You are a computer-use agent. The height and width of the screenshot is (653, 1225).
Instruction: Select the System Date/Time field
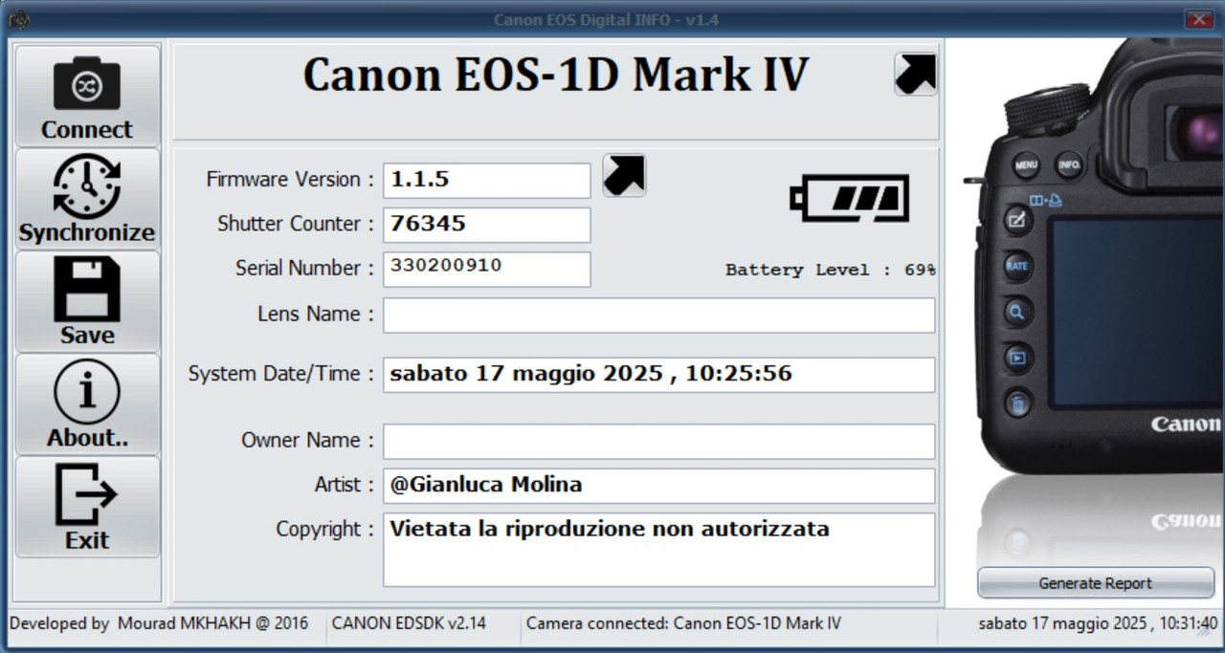click(x=659, y=375)
